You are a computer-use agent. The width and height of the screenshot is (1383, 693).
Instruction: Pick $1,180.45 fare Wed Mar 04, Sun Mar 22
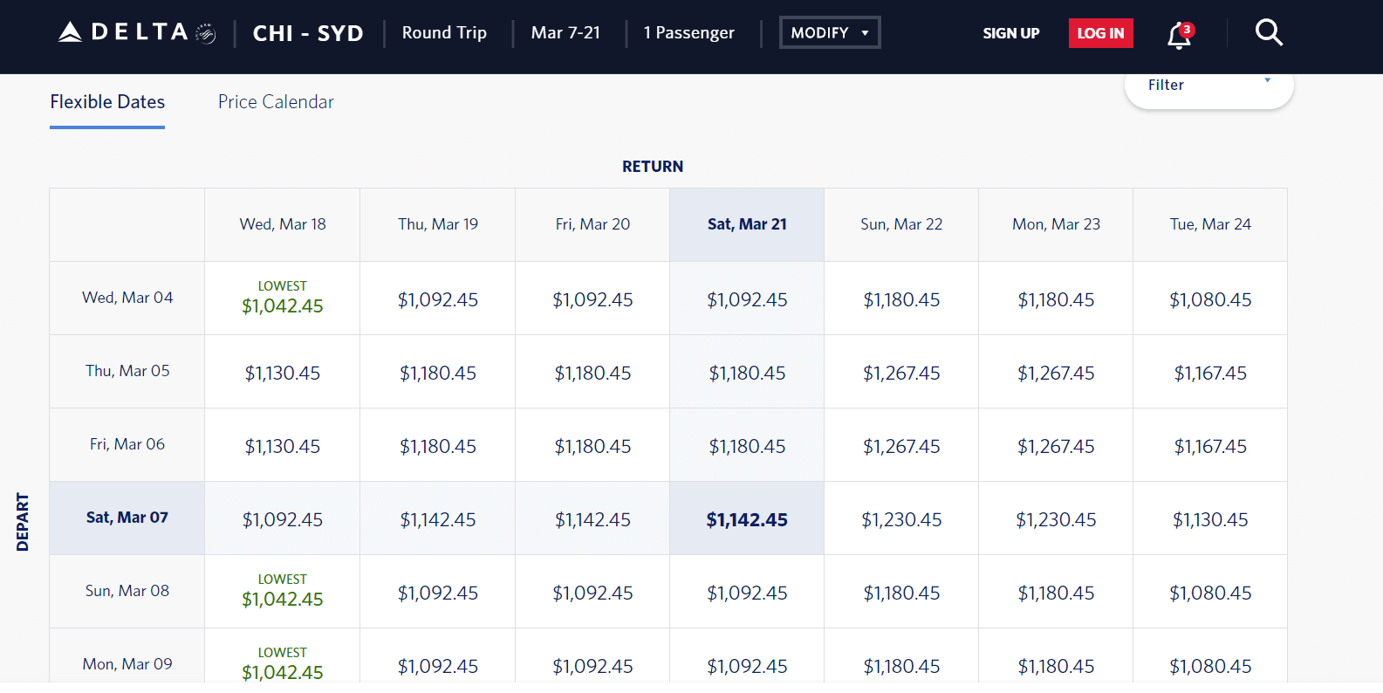click(901, 299)
